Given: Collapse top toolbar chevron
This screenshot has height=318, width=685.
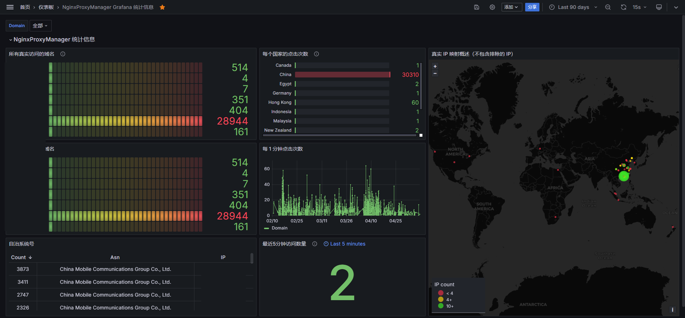Looking at the screenshot, I should click(x=676, y=7).
